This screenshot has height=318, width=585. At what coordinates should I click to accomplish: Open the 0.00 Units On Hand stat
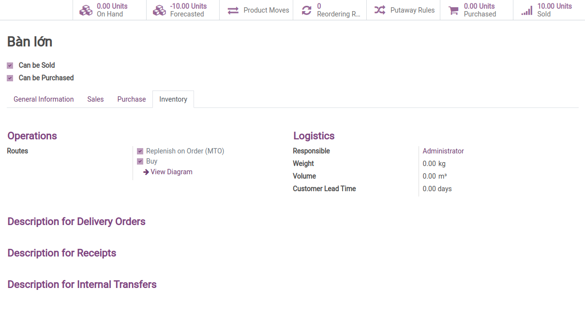click(109, 10)
